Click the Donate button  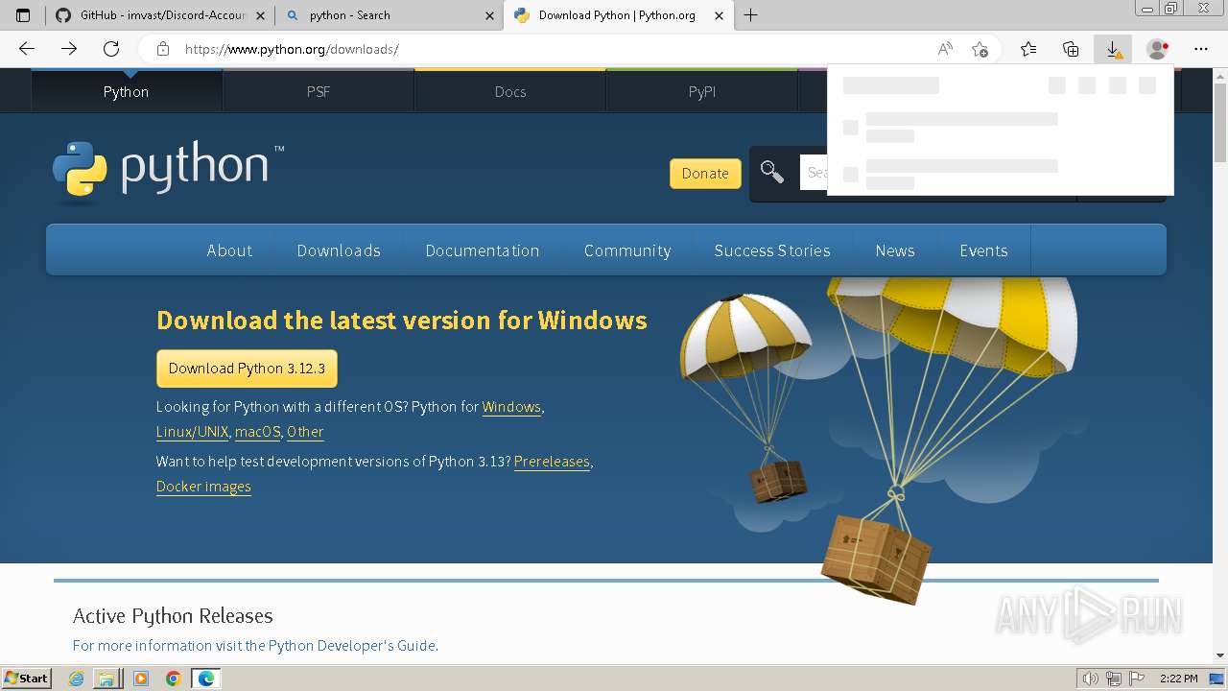point(705,173)
